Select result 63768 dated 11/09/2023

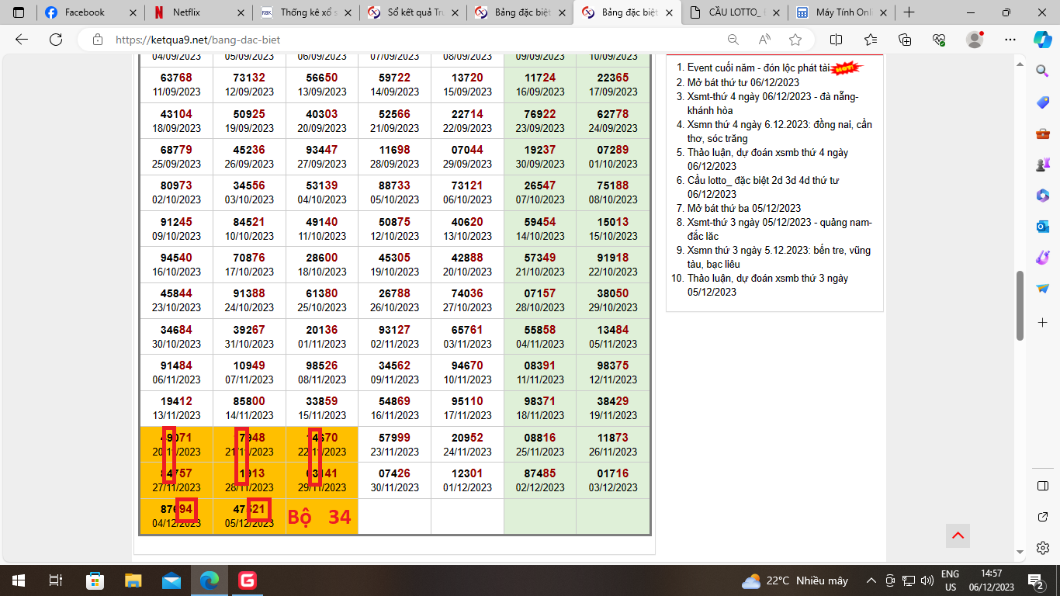tap(177, 85)
